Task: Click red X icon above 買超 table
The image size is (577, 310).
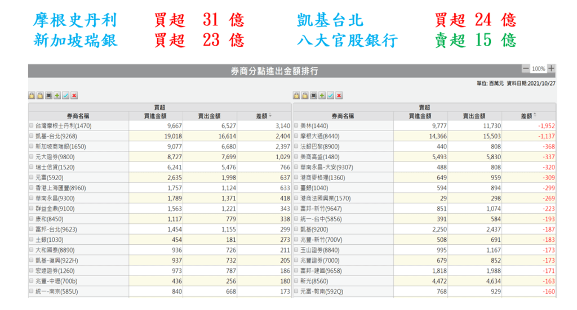Action: coord(74,96)
